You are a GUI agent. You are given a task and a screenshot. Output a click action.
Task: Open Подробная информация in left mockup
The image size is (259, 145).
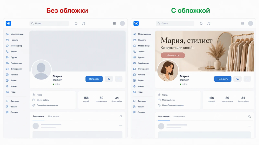point(45,105)
